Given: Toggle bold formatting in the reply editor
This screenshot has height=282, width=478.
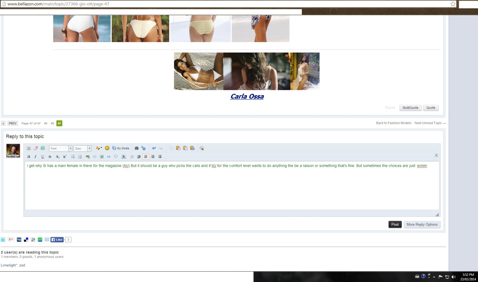Looking at the screenshot, I should [29, 157].
